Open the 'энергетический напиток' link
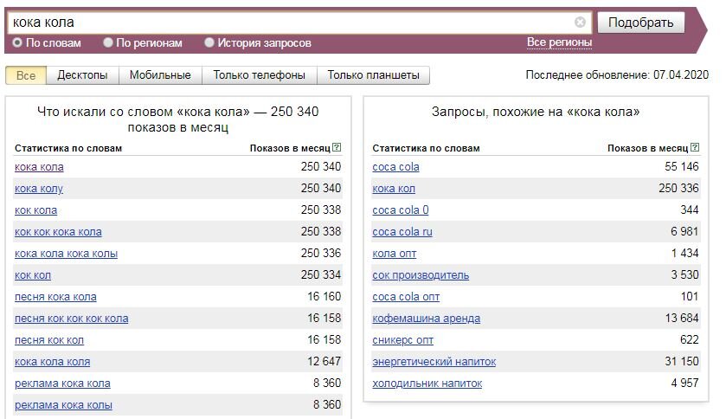The height and width of the screenshot is (419, 726). point(434,362)
